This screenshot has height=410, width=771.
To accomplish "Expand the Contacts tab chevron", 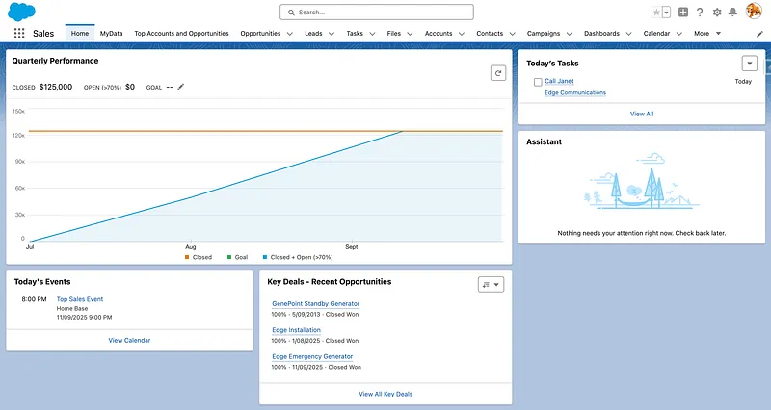I will click(513, 34).
